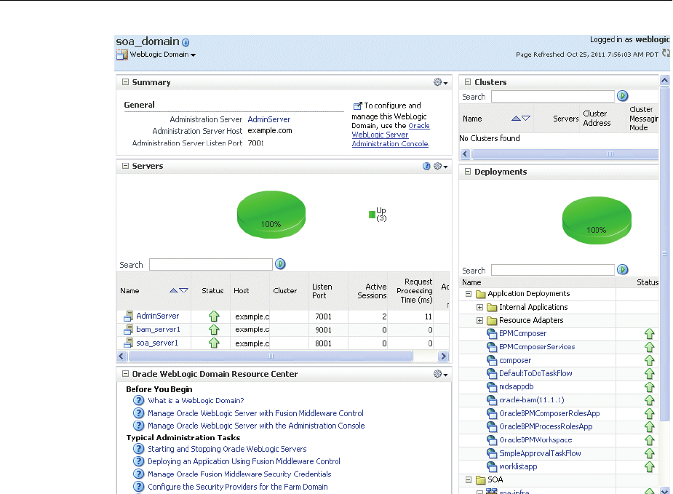Click the application icon beside mdsappdb

point(492,387)
